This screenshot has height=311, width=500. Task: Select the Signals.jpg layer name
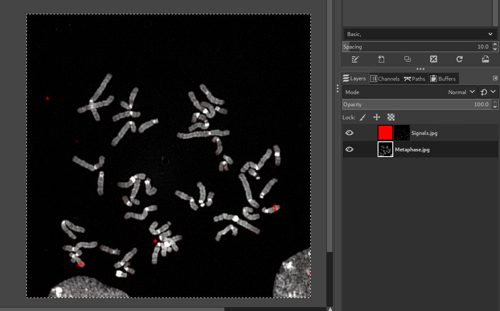point(424,133)
